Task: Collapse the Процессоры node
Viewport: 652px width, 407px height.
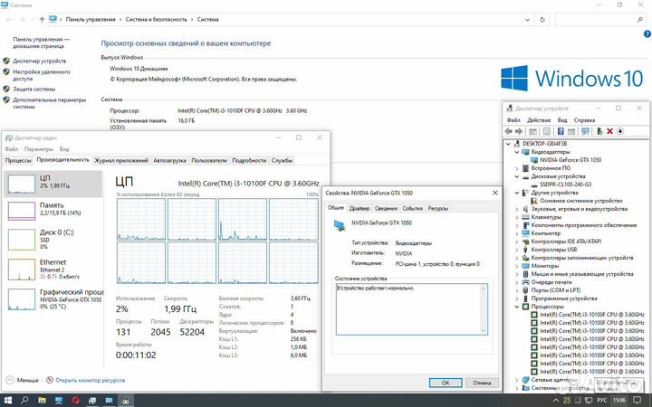Action: [x=516, y=307]
